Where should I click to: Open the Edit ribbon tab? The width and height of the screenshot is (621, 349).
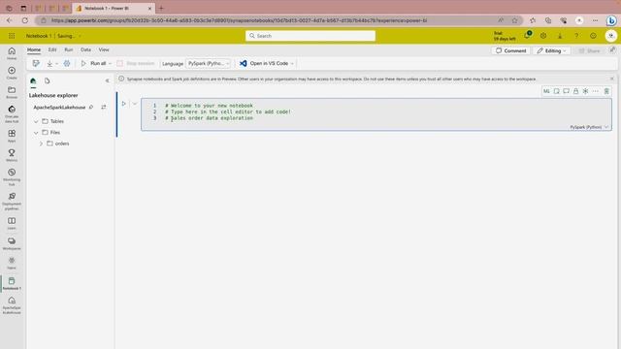click(x=52, y=49)
